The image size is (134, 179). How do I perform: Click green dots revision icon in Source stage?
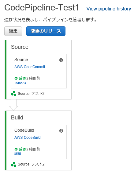tap(14, 94)
